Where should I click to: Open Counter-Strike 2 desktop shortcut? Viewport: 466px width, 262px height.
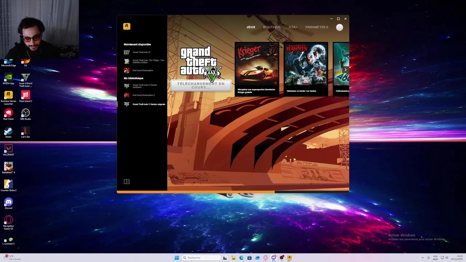(x=8, y=186)
